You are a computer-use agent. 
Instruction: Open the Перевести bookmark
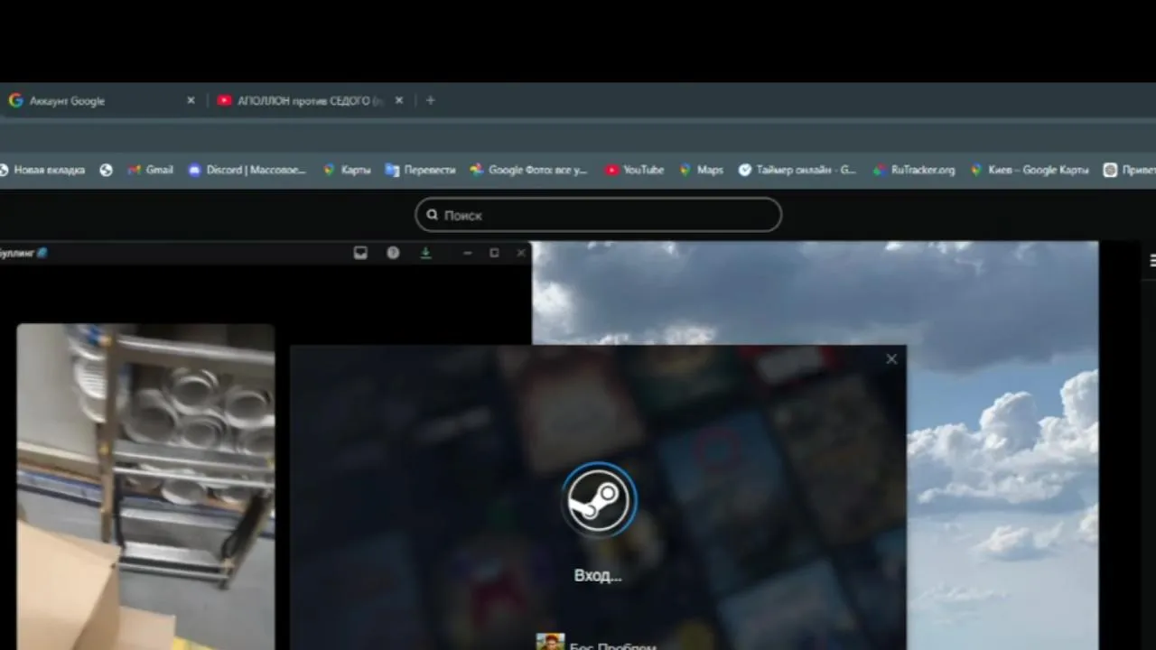pyautogui.click(x=420, y=170)
